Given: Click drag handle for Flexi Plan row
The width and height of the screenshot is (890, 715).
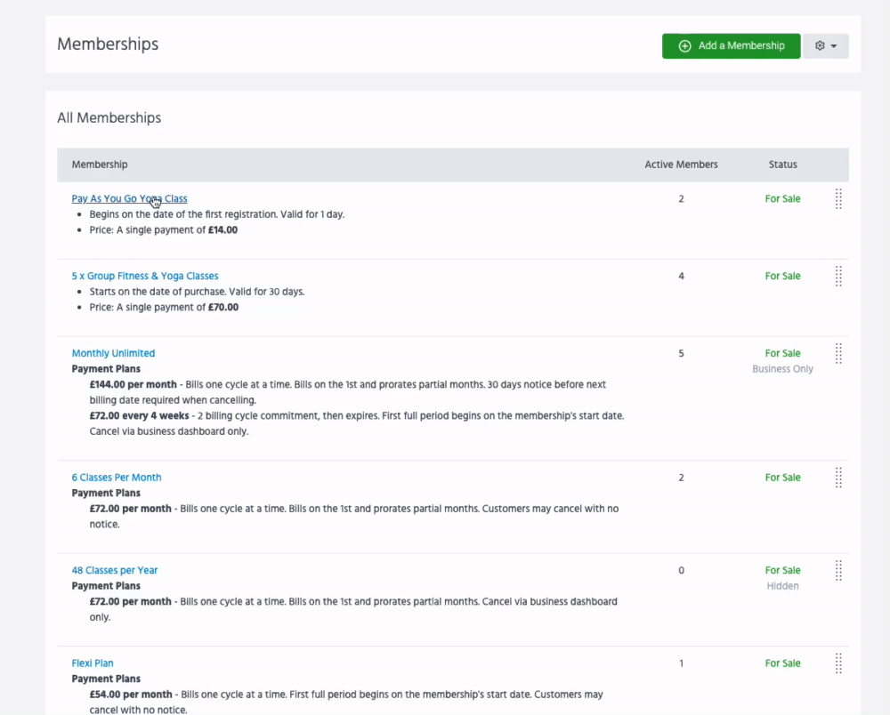Looking at the screenshot, I should click(838, 663).
